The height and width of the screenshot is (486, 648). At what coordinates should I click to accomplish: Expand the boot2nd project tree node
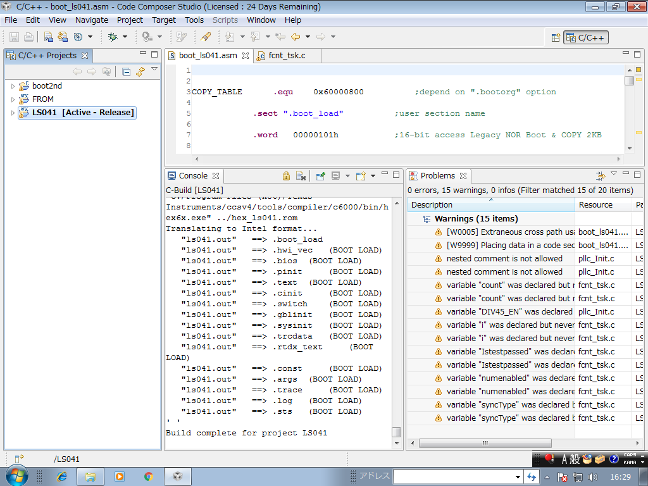(x=13, y=86)
